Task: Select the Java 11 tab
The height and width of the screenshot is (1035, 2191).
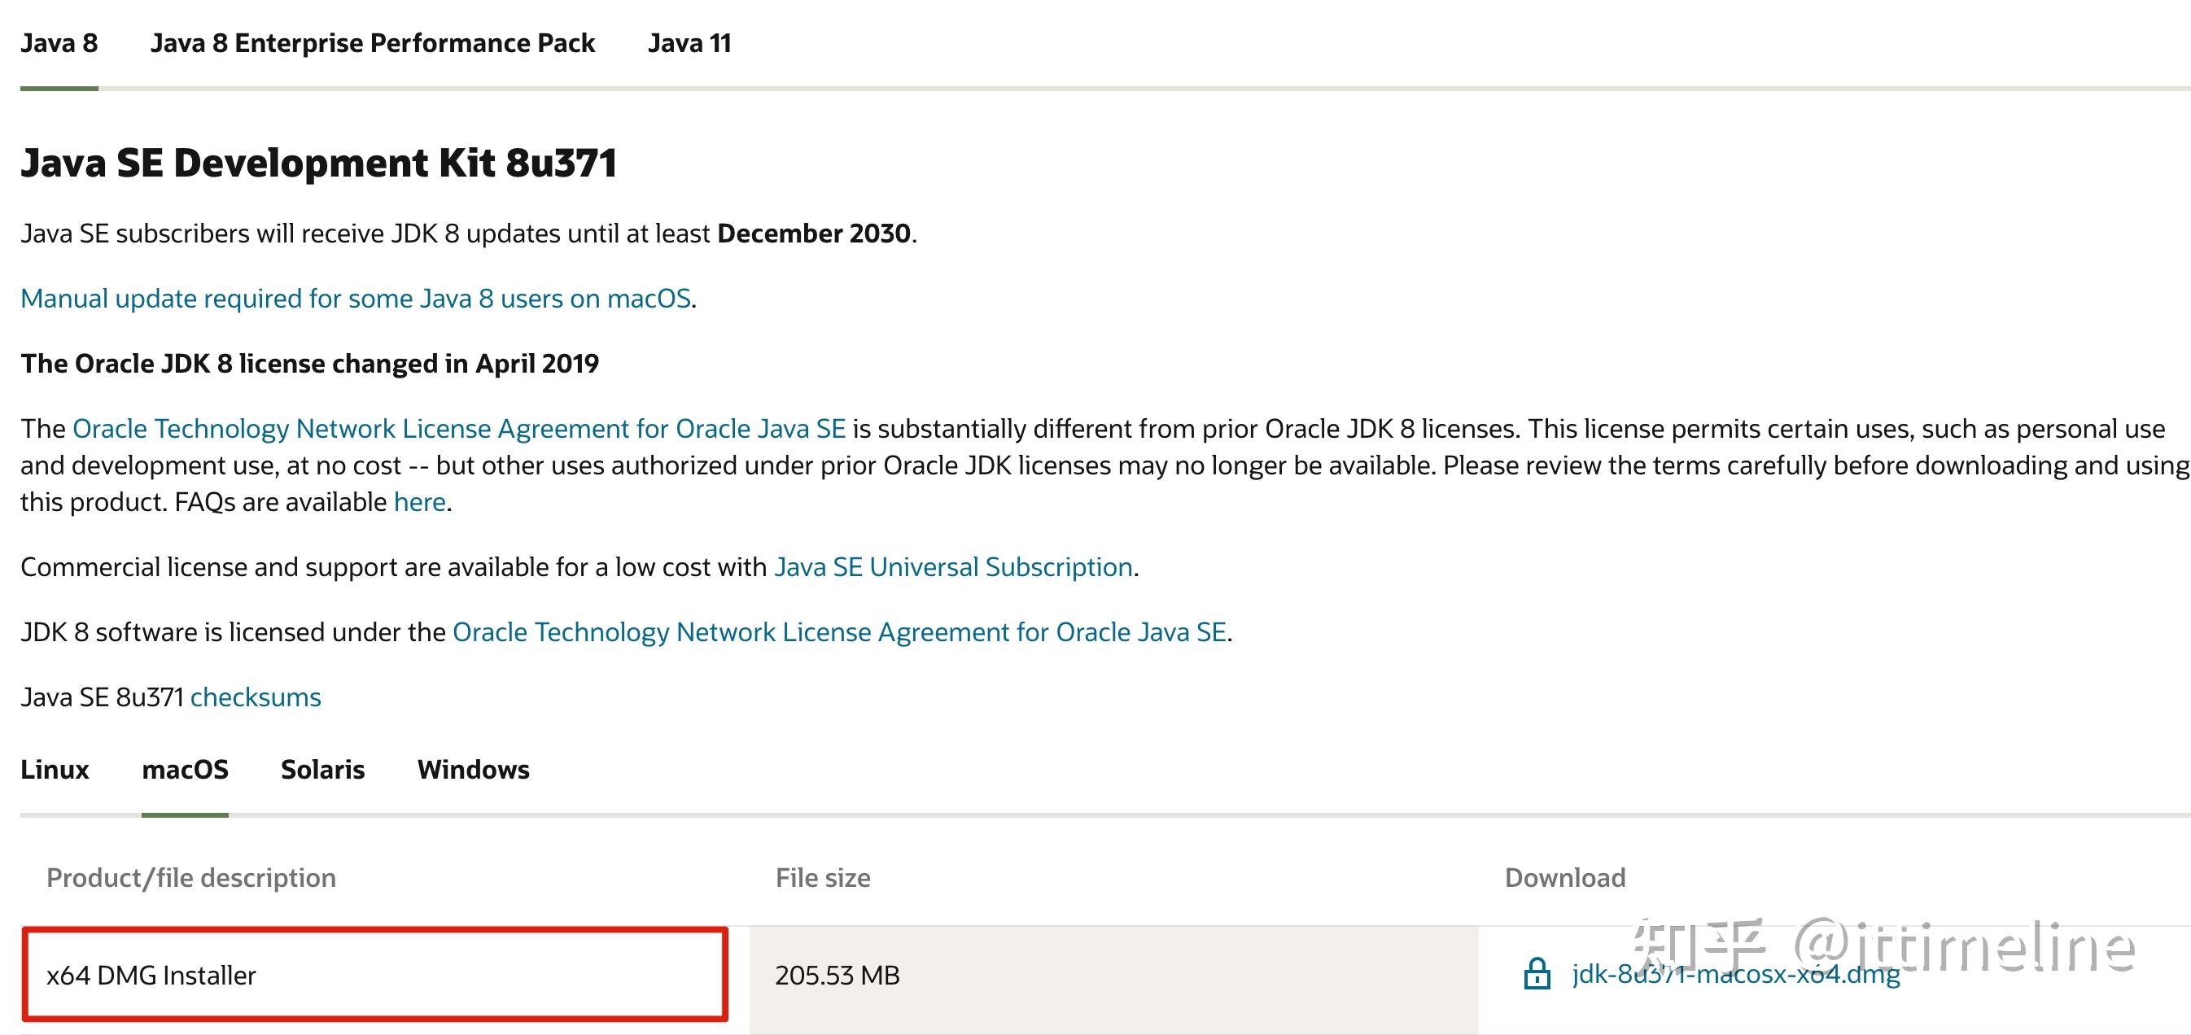Action: coord(689,43)
